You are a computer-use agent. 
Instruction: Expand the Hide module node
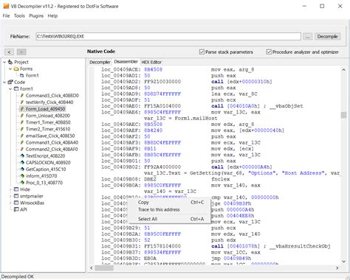[x=10, y=189]
